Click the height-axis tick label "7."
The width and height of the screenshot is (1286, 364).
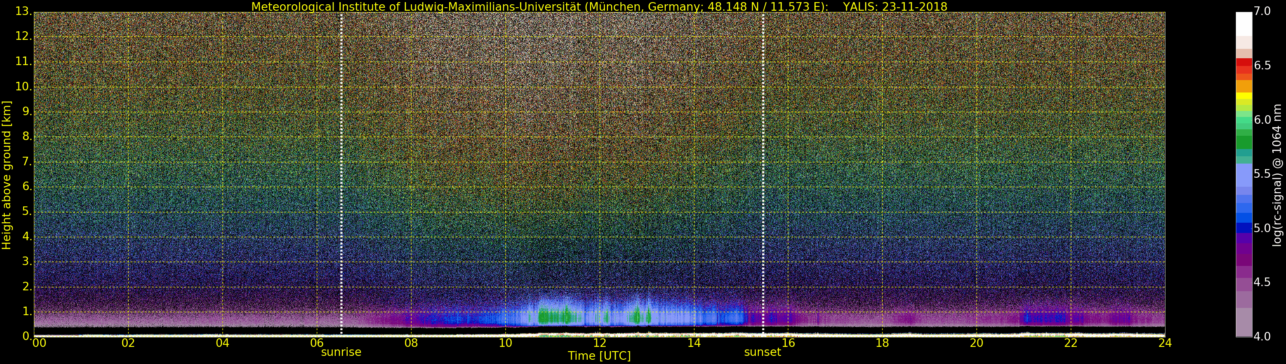[x=27, y=161]
